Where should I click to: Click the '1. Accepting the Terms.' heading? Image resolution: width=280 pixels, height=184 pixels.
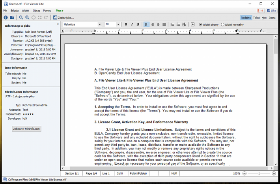[x=113, y=107]
